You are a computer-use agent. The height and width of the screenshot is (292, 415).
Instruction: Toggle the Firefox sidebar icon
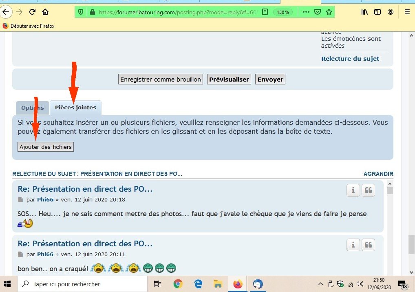(x=377, y=12)
